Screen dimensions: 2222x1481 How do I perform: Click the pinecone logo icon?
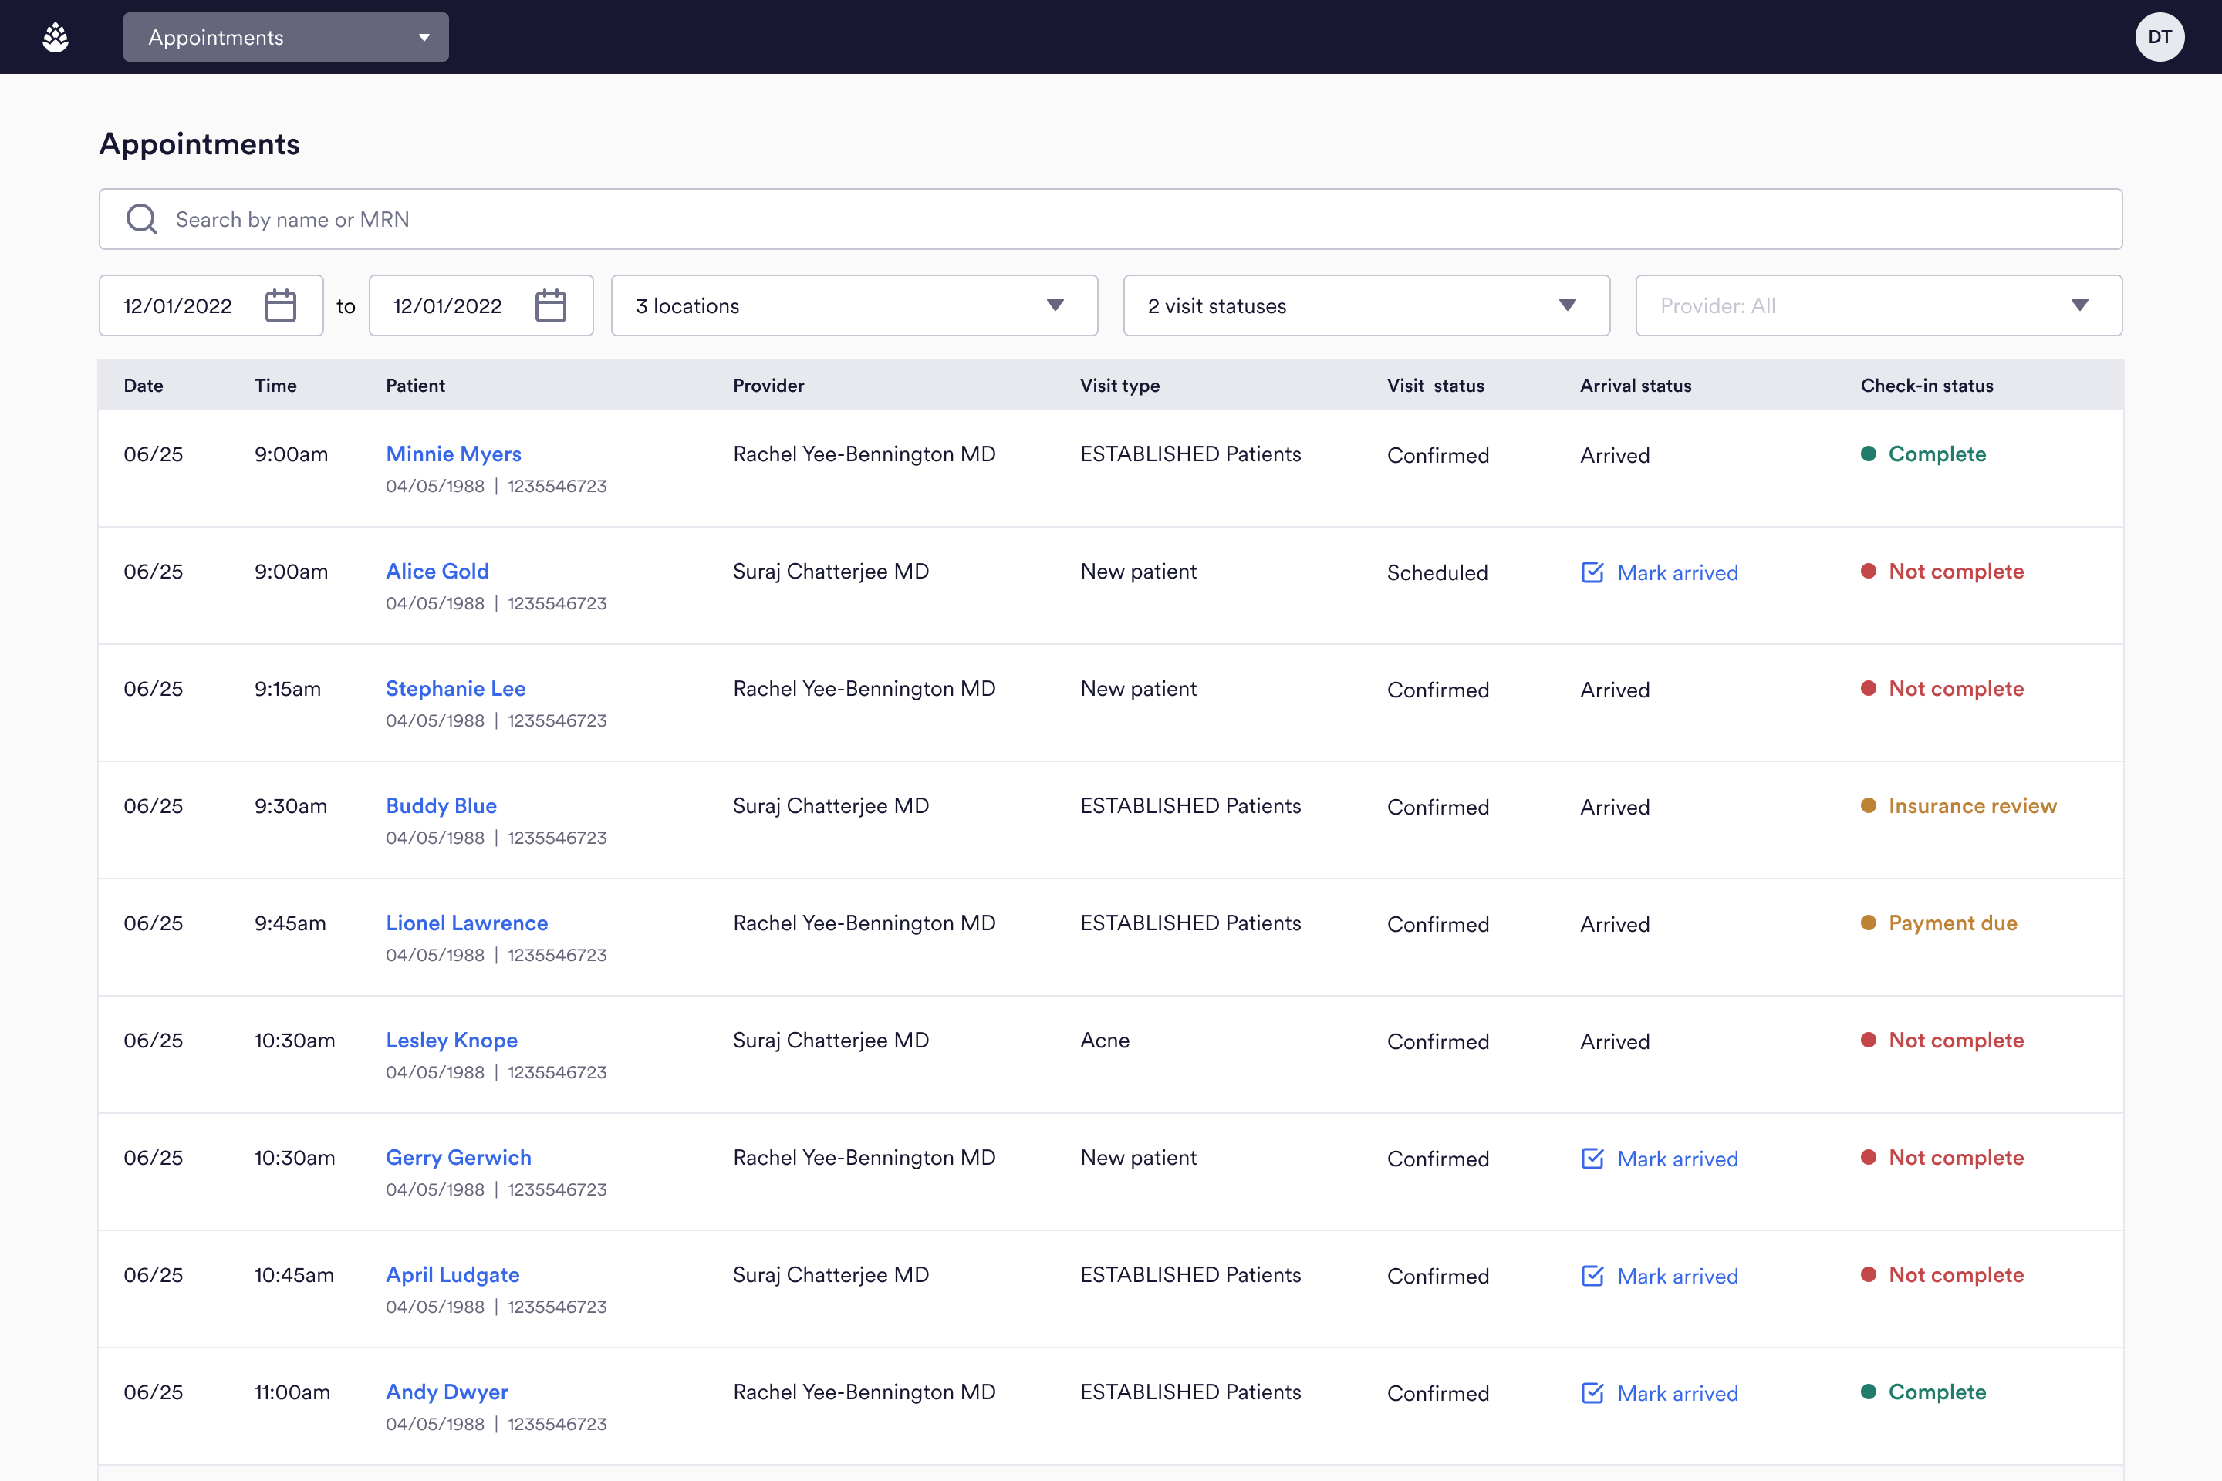click(x=56, y=38)
